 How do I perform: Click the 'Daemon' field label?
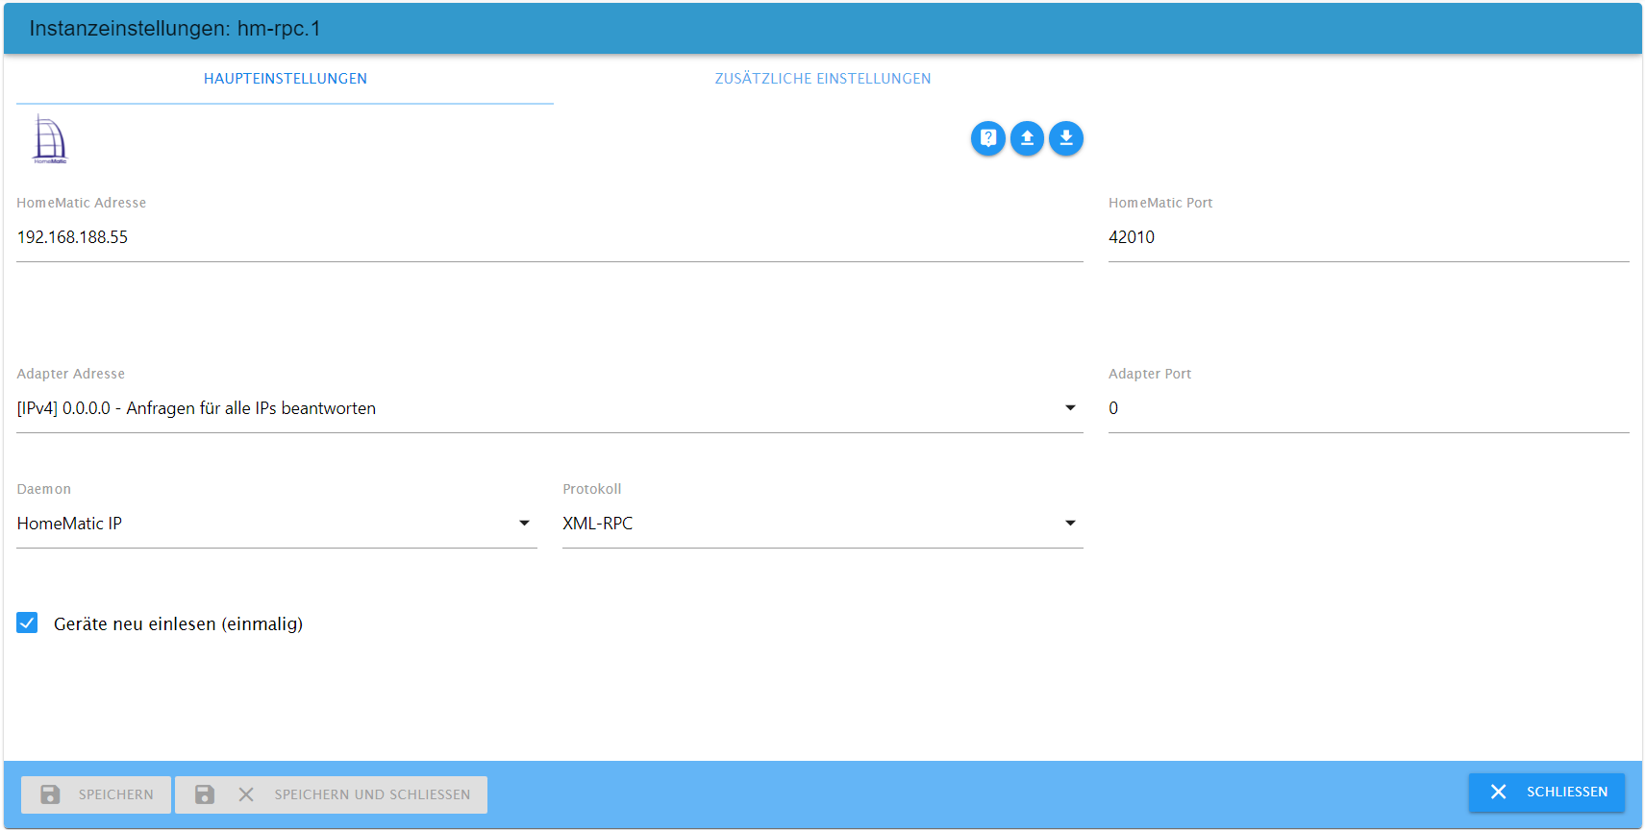tap(44, 489)
